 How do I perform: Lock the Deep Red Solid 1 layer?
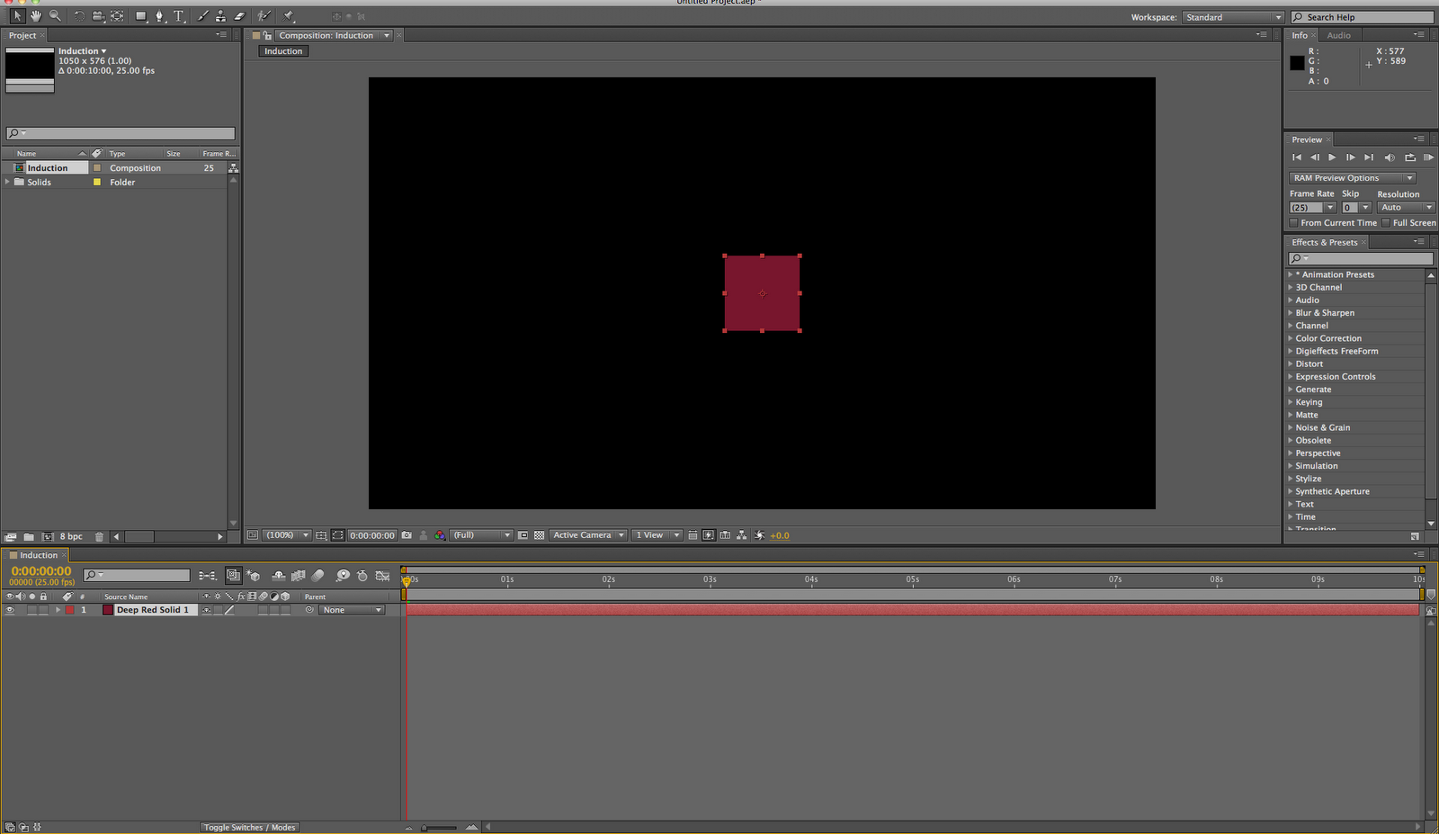[x=43, y=609]
